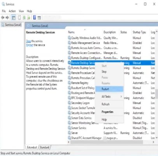Click the Stop the service link
Image resolution: width=158 pixels, height=156 pixels.
[x=28, y=41]
